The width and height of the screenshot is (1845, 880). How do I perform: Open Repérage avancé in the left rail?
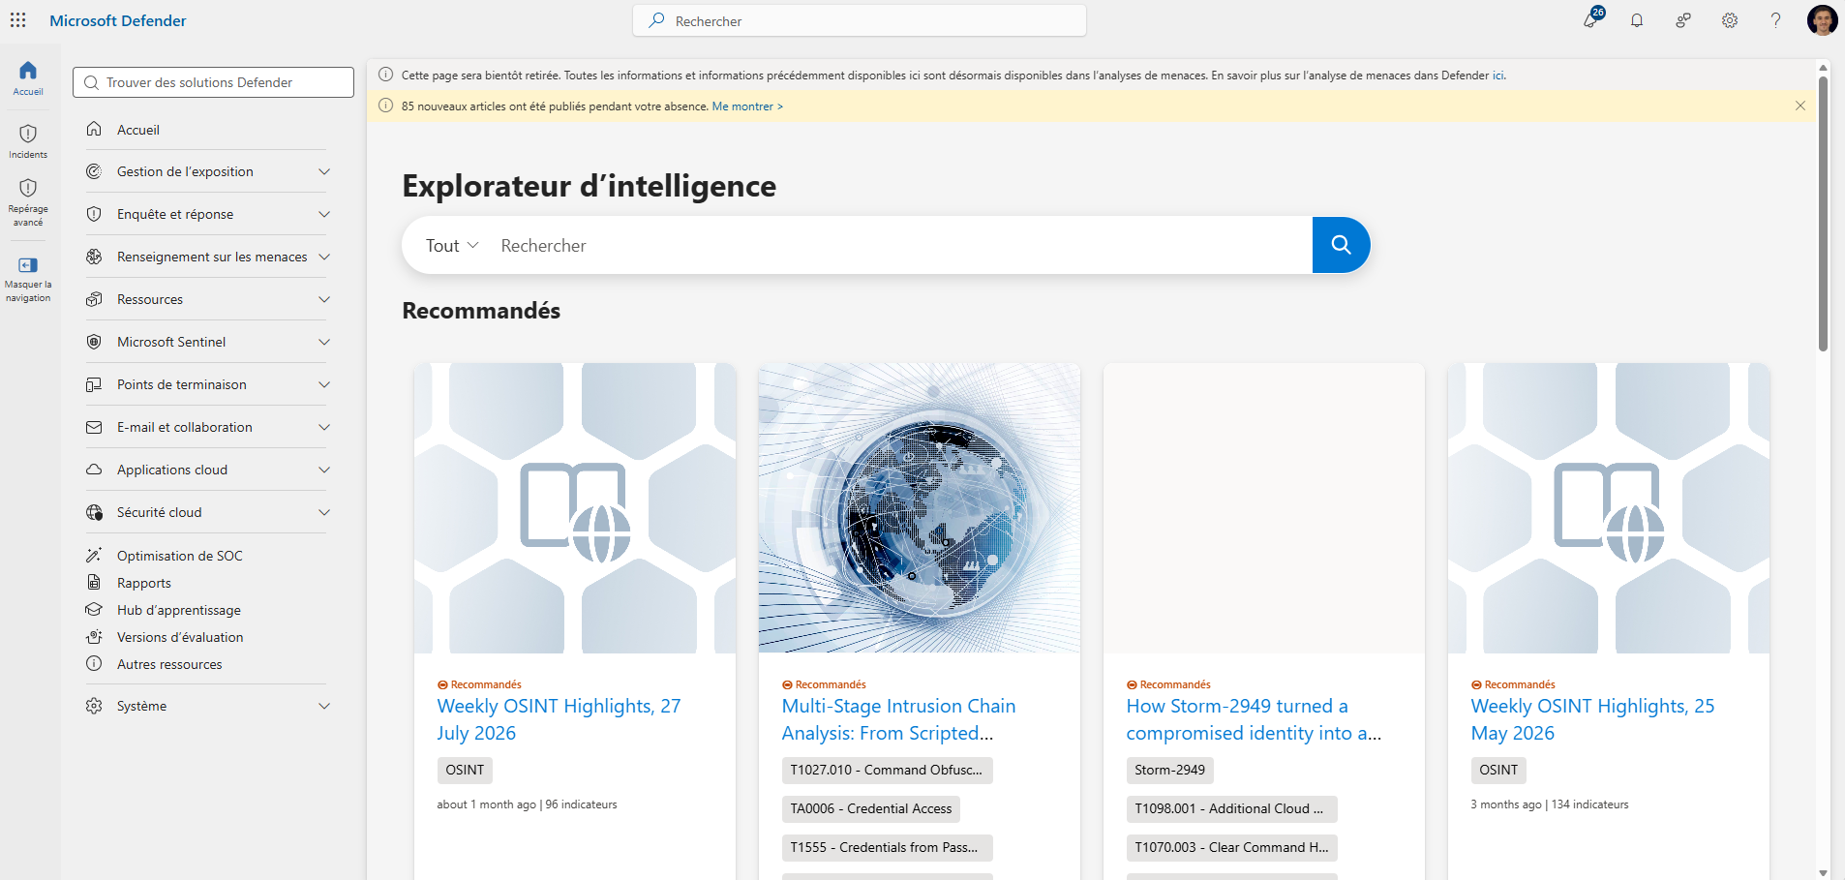(x=28, y=201)
